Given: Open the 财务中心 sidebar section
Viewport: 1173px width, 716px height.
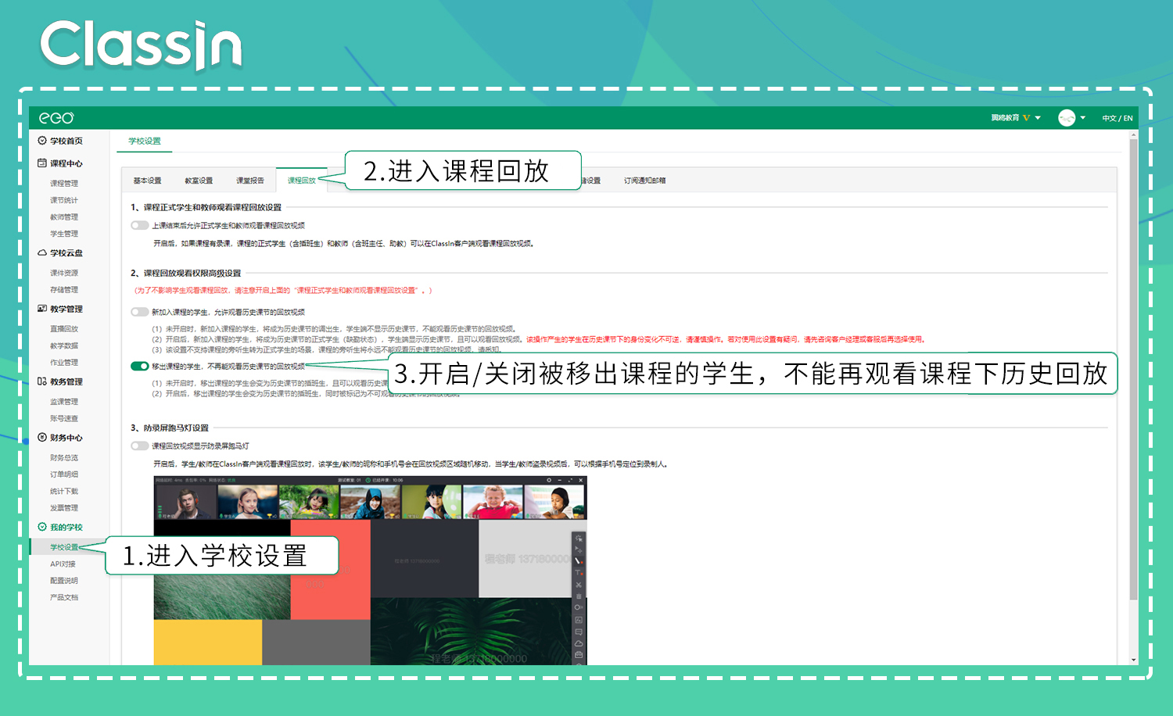Looking at the screenshot, I should point(60,438).
